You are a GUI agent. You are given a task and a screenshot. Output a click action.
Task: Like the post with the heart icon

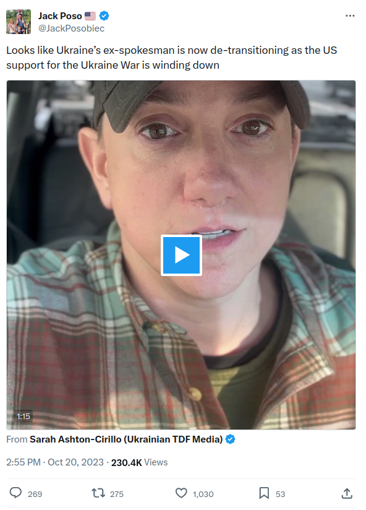tap(181, 493)
